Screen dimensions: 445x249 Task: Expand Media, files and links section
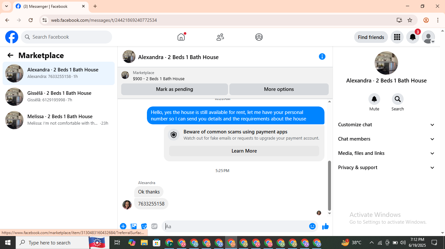click(x=386, y=153)
